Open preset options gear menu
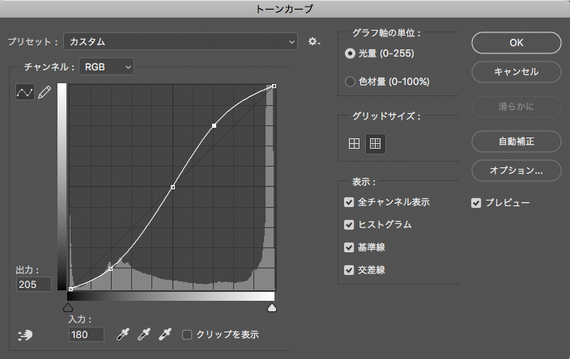The height and width of the screenshot is (359, 570). point(314,42)
